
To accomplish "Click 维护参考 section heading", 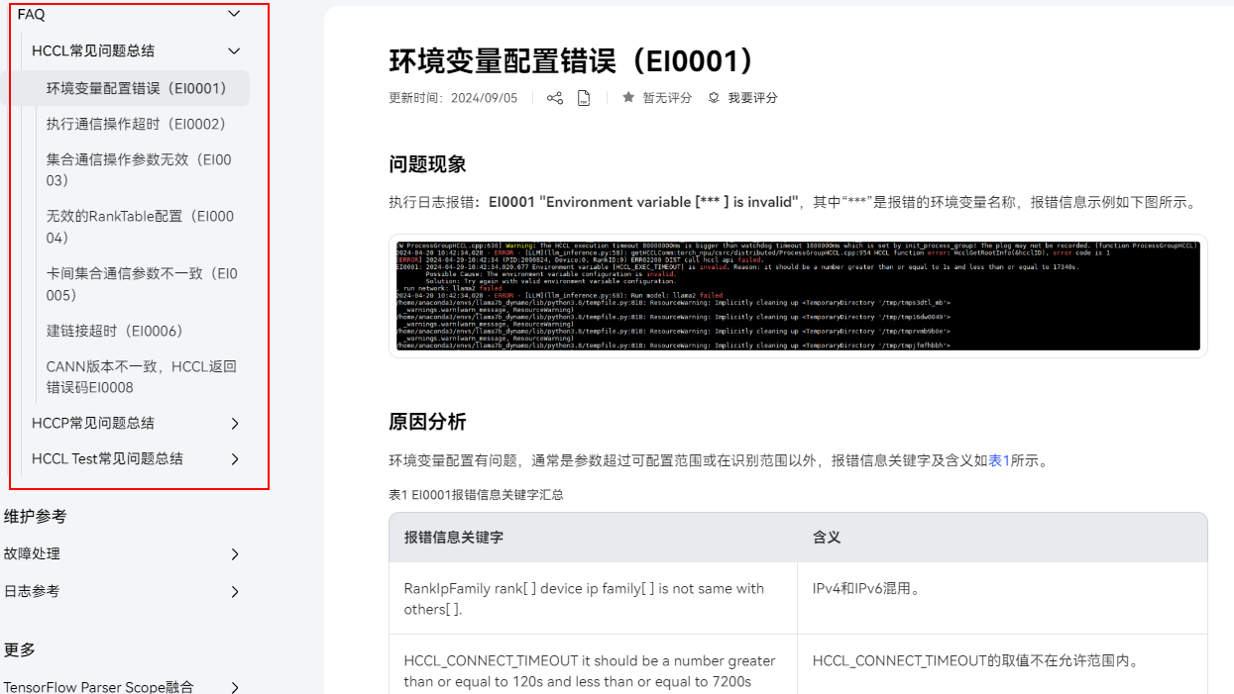I will (35, 516).
